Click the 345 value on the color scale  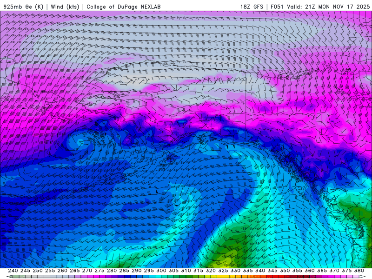272,271
